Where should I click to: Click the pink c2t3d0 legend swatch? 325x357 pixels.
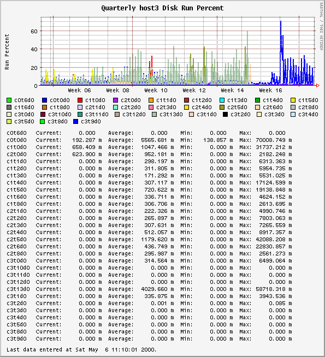pyautogui.click(x=151, y=107)
